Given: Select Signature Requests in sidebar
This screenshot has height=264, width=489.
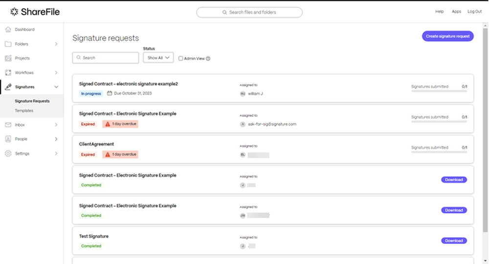Looking at the screenshot, I should 32,101.
